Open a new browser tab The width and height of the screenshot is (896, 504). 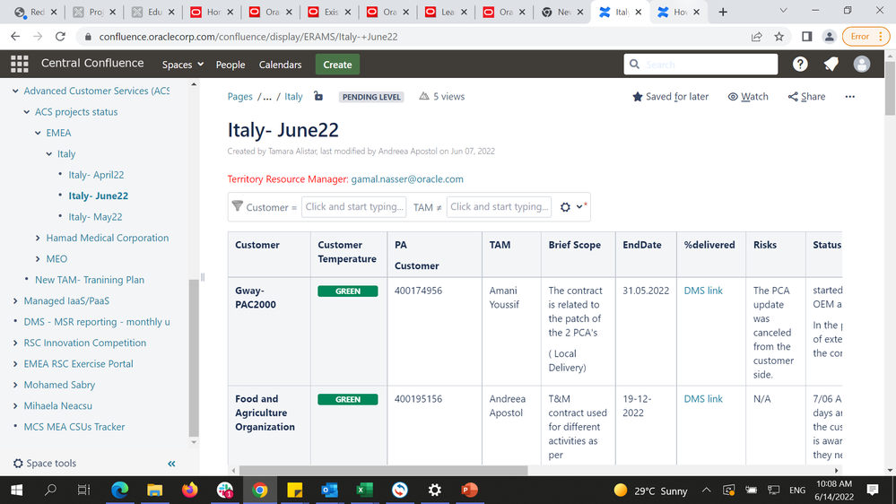(x=723, y=12)
